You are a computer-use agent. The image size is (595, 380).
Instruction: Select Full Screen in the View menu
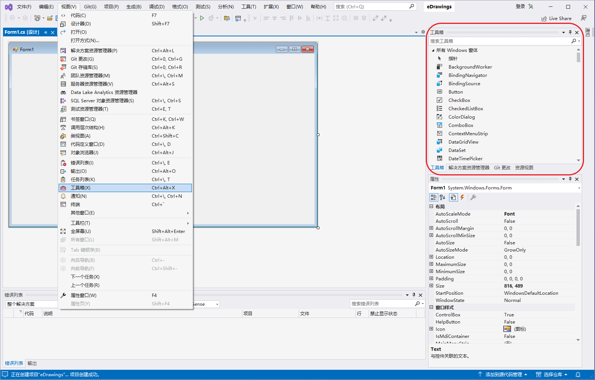coord(125,231)
